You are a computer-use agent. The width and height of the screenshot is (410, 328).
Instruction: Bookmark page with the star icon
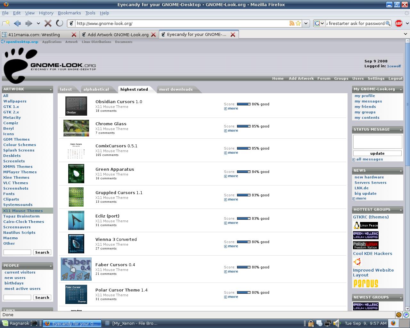(x=298, y=23)
